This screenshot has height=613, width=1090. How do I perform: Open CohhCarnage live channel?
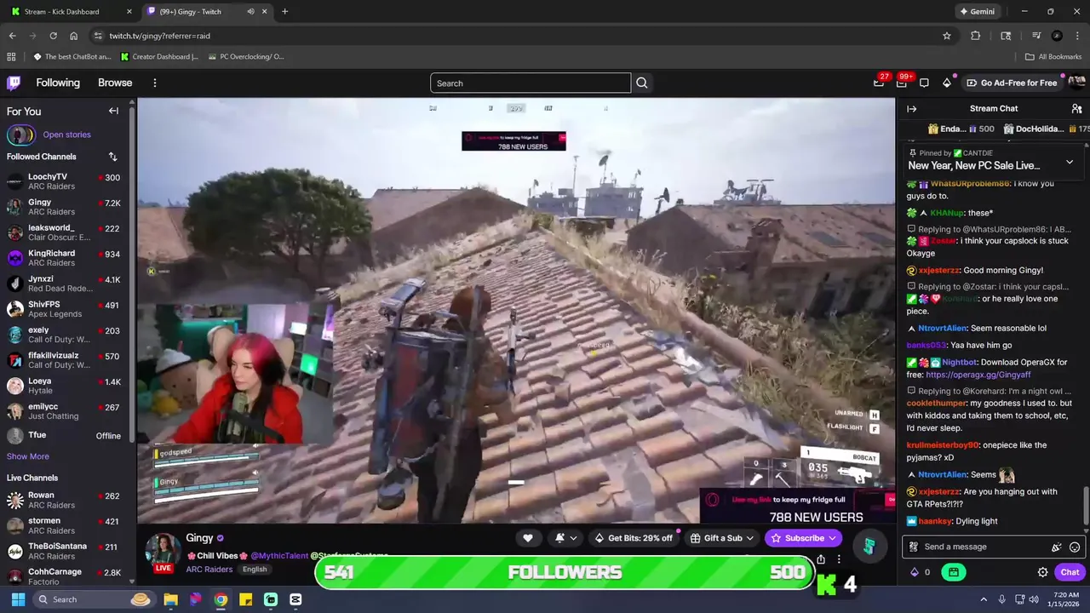coord(65,576)
